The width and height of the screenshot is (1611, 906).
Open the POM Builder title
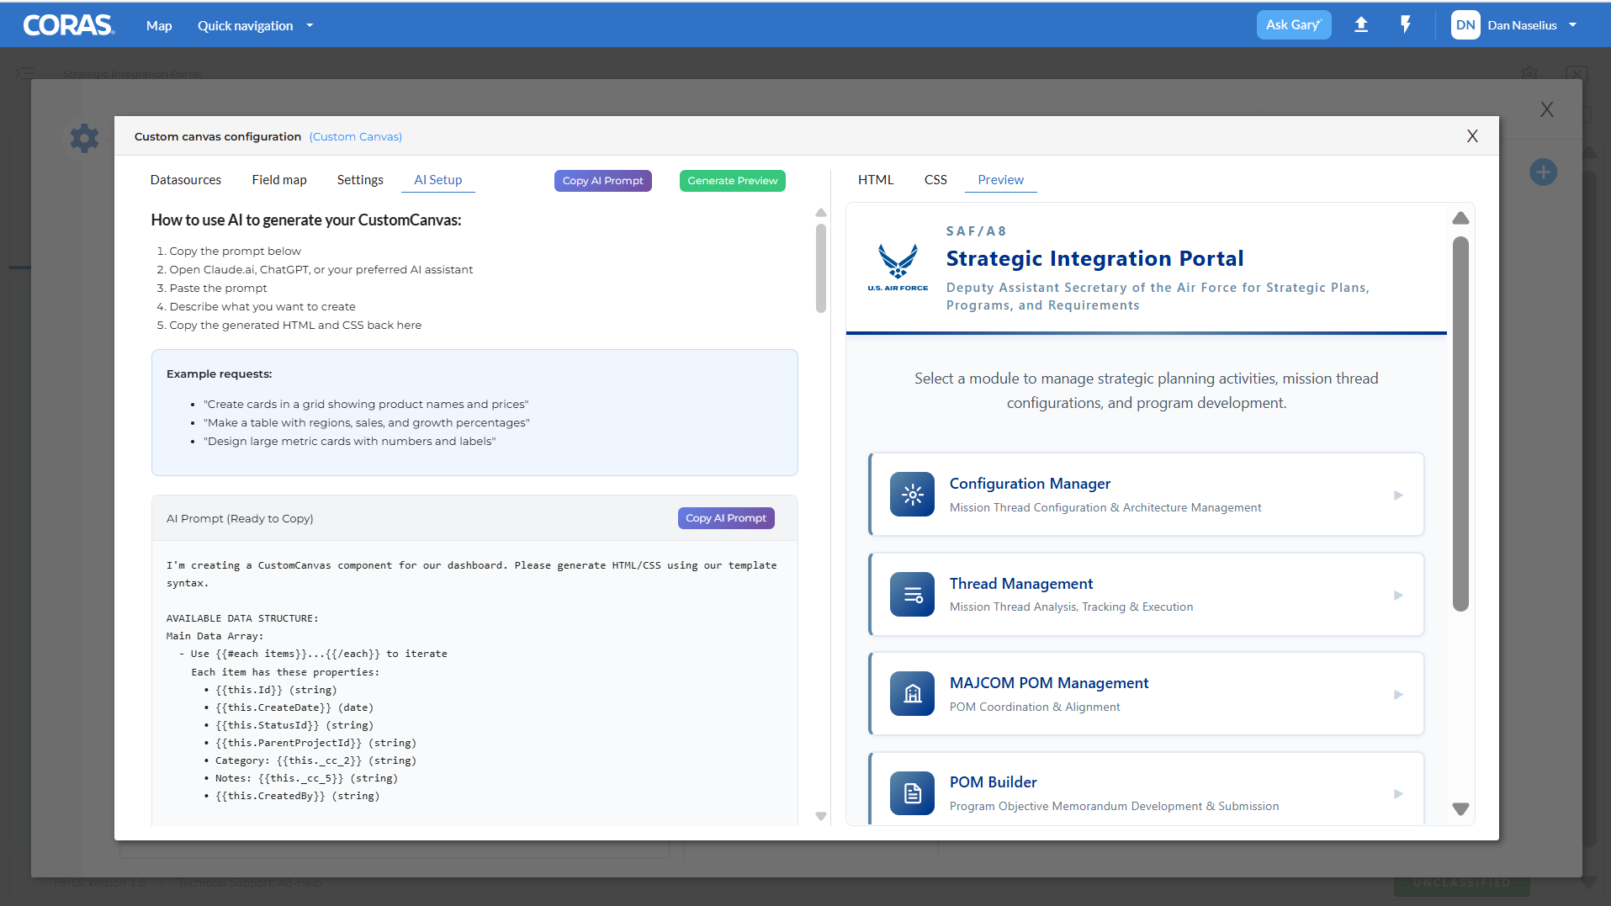pyautogui.click(x=993, y=782)
